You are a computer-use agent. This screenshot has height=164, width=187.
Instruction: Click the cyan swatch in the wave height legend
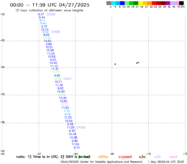[x=113, y=3]
